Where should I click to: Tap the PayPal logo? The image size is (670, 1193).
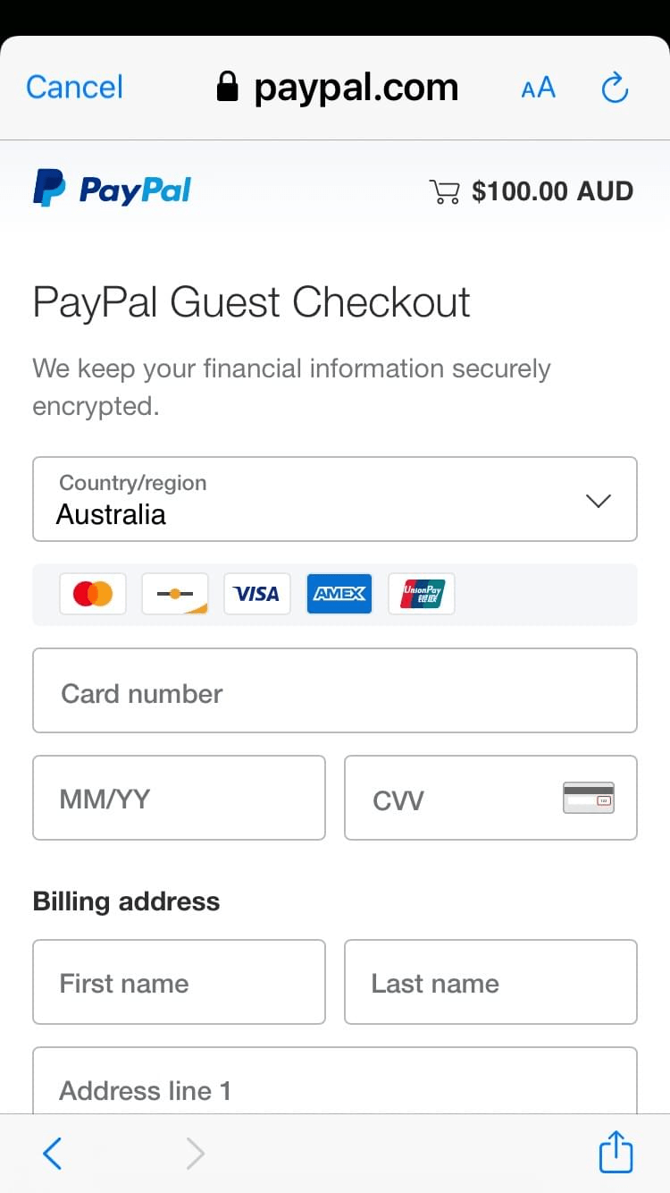click(x=112, y=189)
